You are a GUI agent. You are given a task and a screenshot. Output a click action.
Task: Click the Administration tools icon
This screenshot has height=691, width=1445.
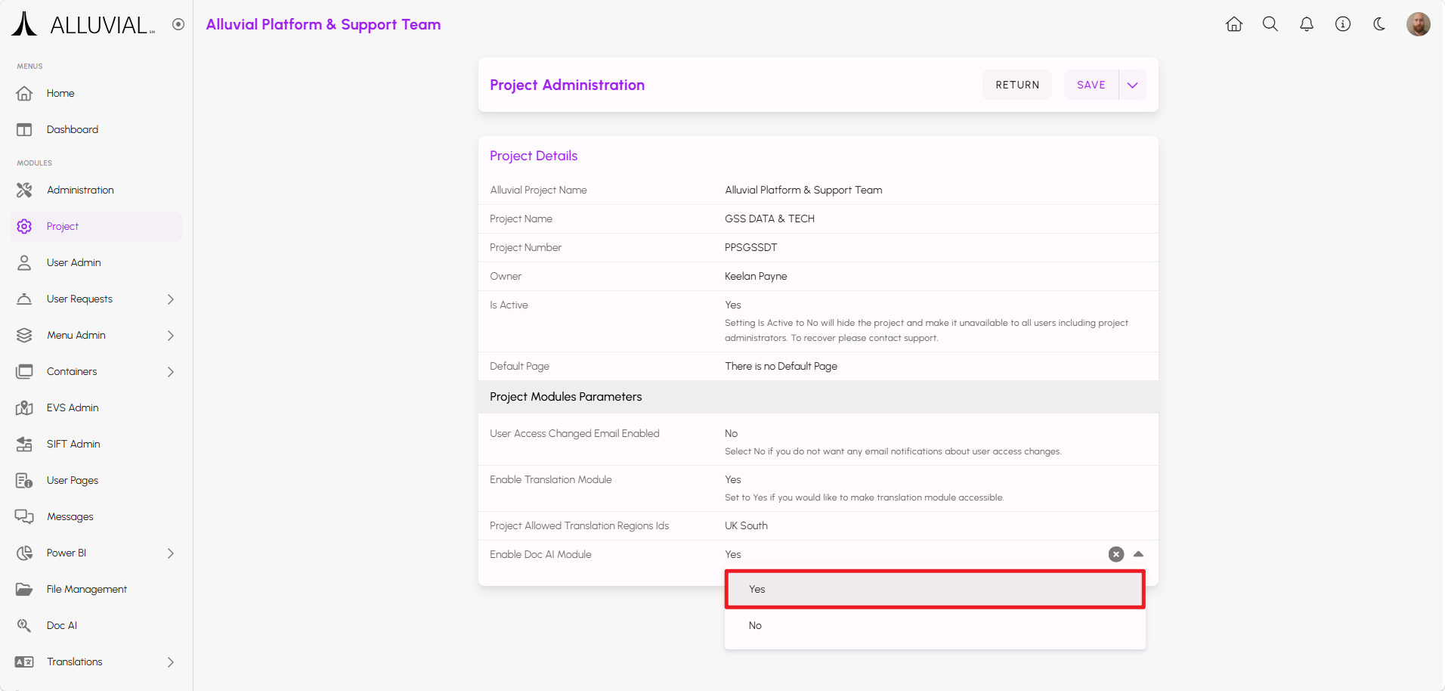(x=24, y=191)
